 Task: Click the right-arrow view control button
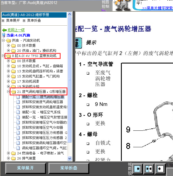(137, 169)
